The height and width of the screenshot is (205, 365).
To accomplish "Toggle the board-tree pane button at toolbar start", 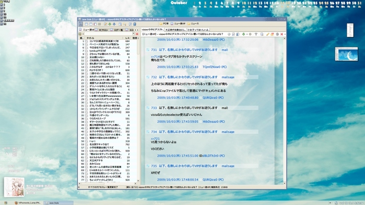I will pyautogui.click(x=80, y=24).
